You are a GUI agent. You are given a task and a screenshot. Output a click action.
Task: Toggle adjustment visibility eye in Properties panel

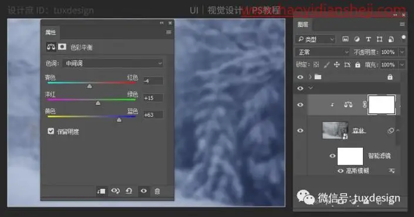click(144, 191)
